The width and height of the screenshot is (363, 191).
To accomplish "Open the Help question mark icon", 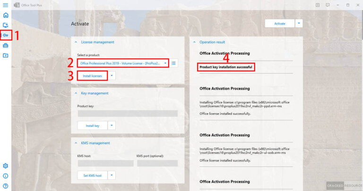I will (x=5, y=186).
